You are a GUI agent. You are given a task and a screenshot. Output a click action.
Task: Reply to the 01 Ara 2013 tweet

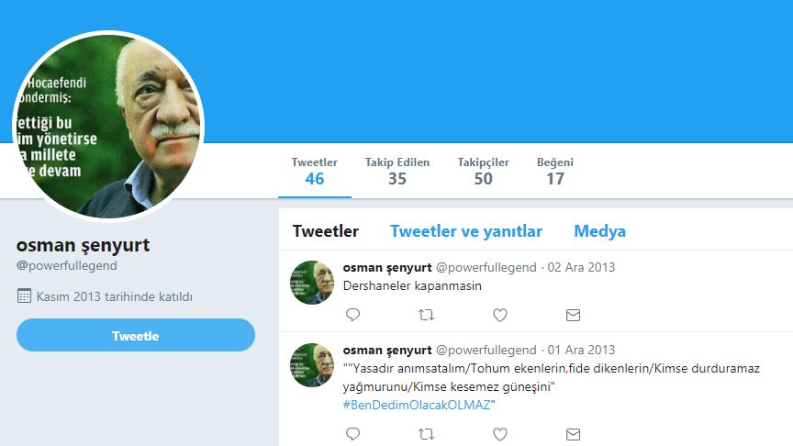pyautogui.click(x=352, y=434)
